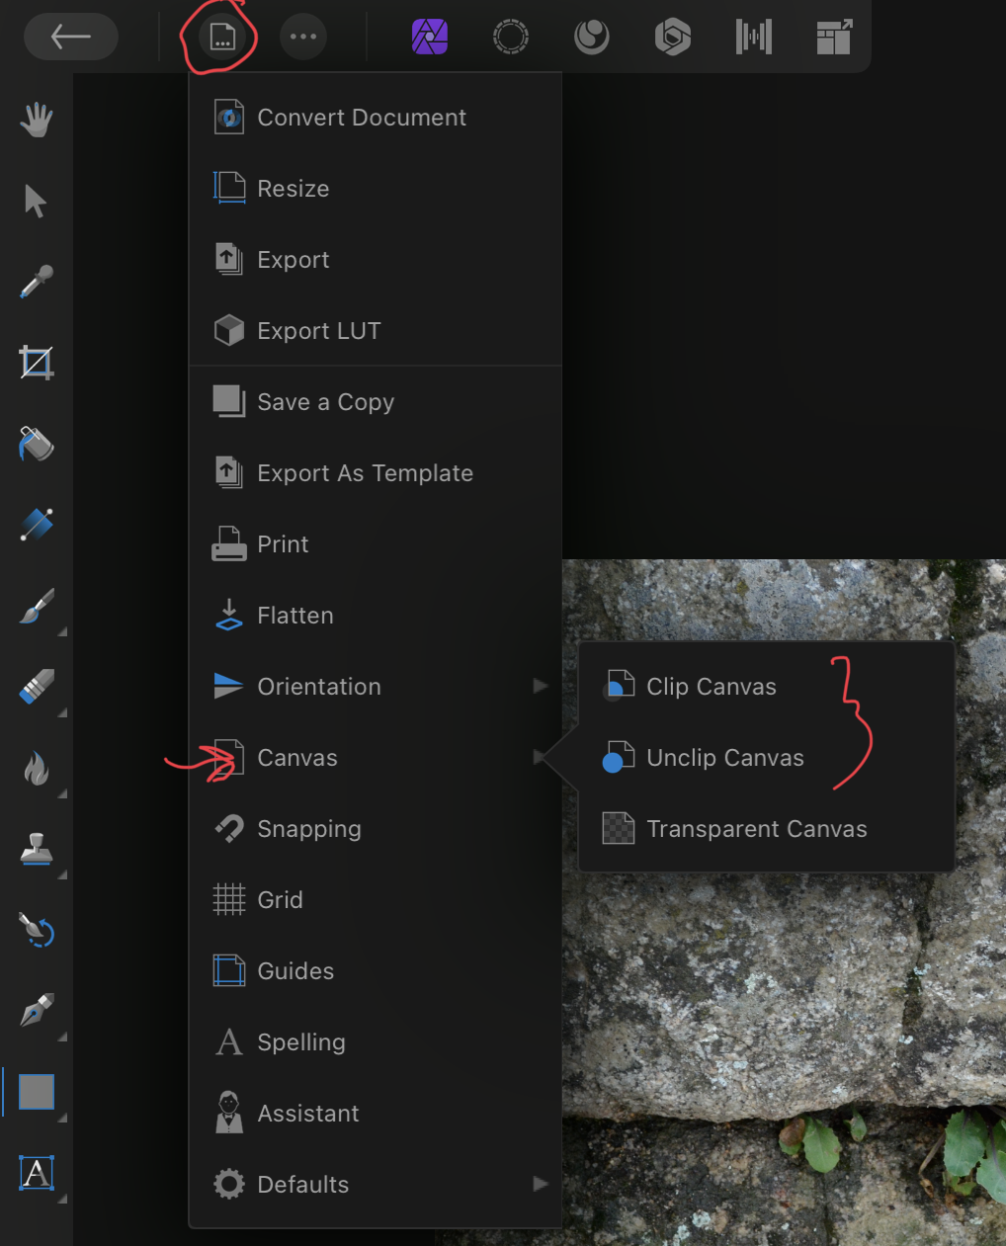
Task: Switch to the Liquify Persona icon
Action: click(x=511, y=38)
